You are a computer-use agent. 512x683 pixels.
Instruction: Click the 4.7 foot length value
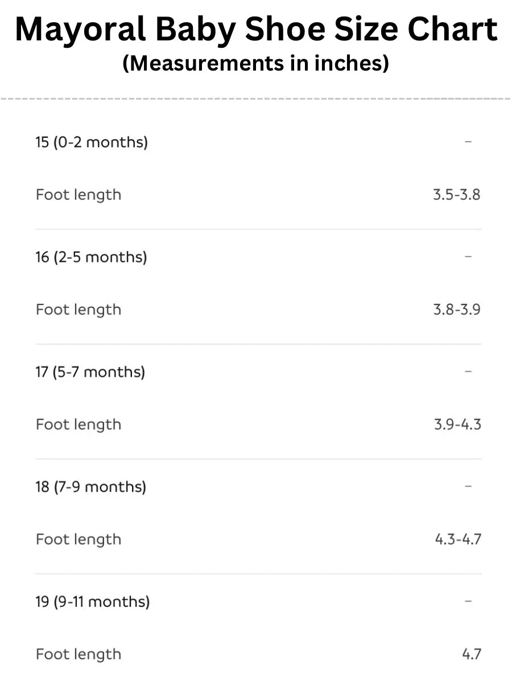(472, 655)
